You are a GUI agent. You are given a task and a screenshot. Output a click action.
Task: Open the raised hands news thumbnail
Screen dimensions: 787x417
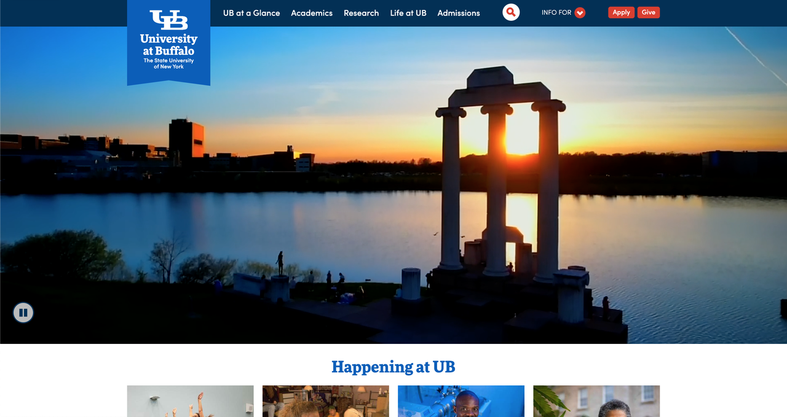pos(191,401)
